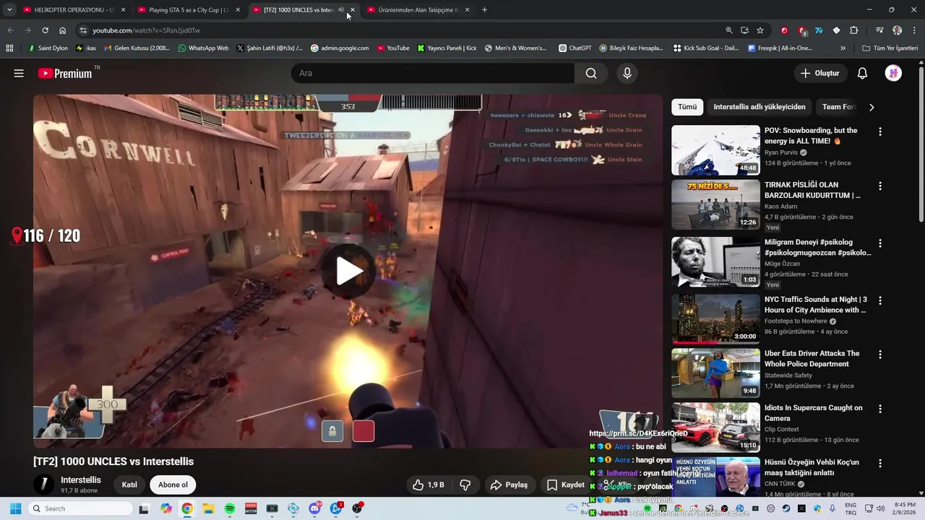Dislike the video with thumbs down
The height and width of the screenshot is (520, 925).
[x=465, y=485]
